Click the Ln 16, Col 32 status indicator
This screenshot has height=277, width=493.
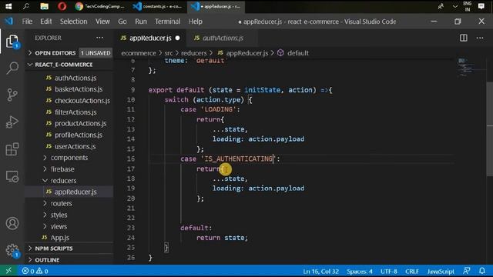[x=320, y=272]
